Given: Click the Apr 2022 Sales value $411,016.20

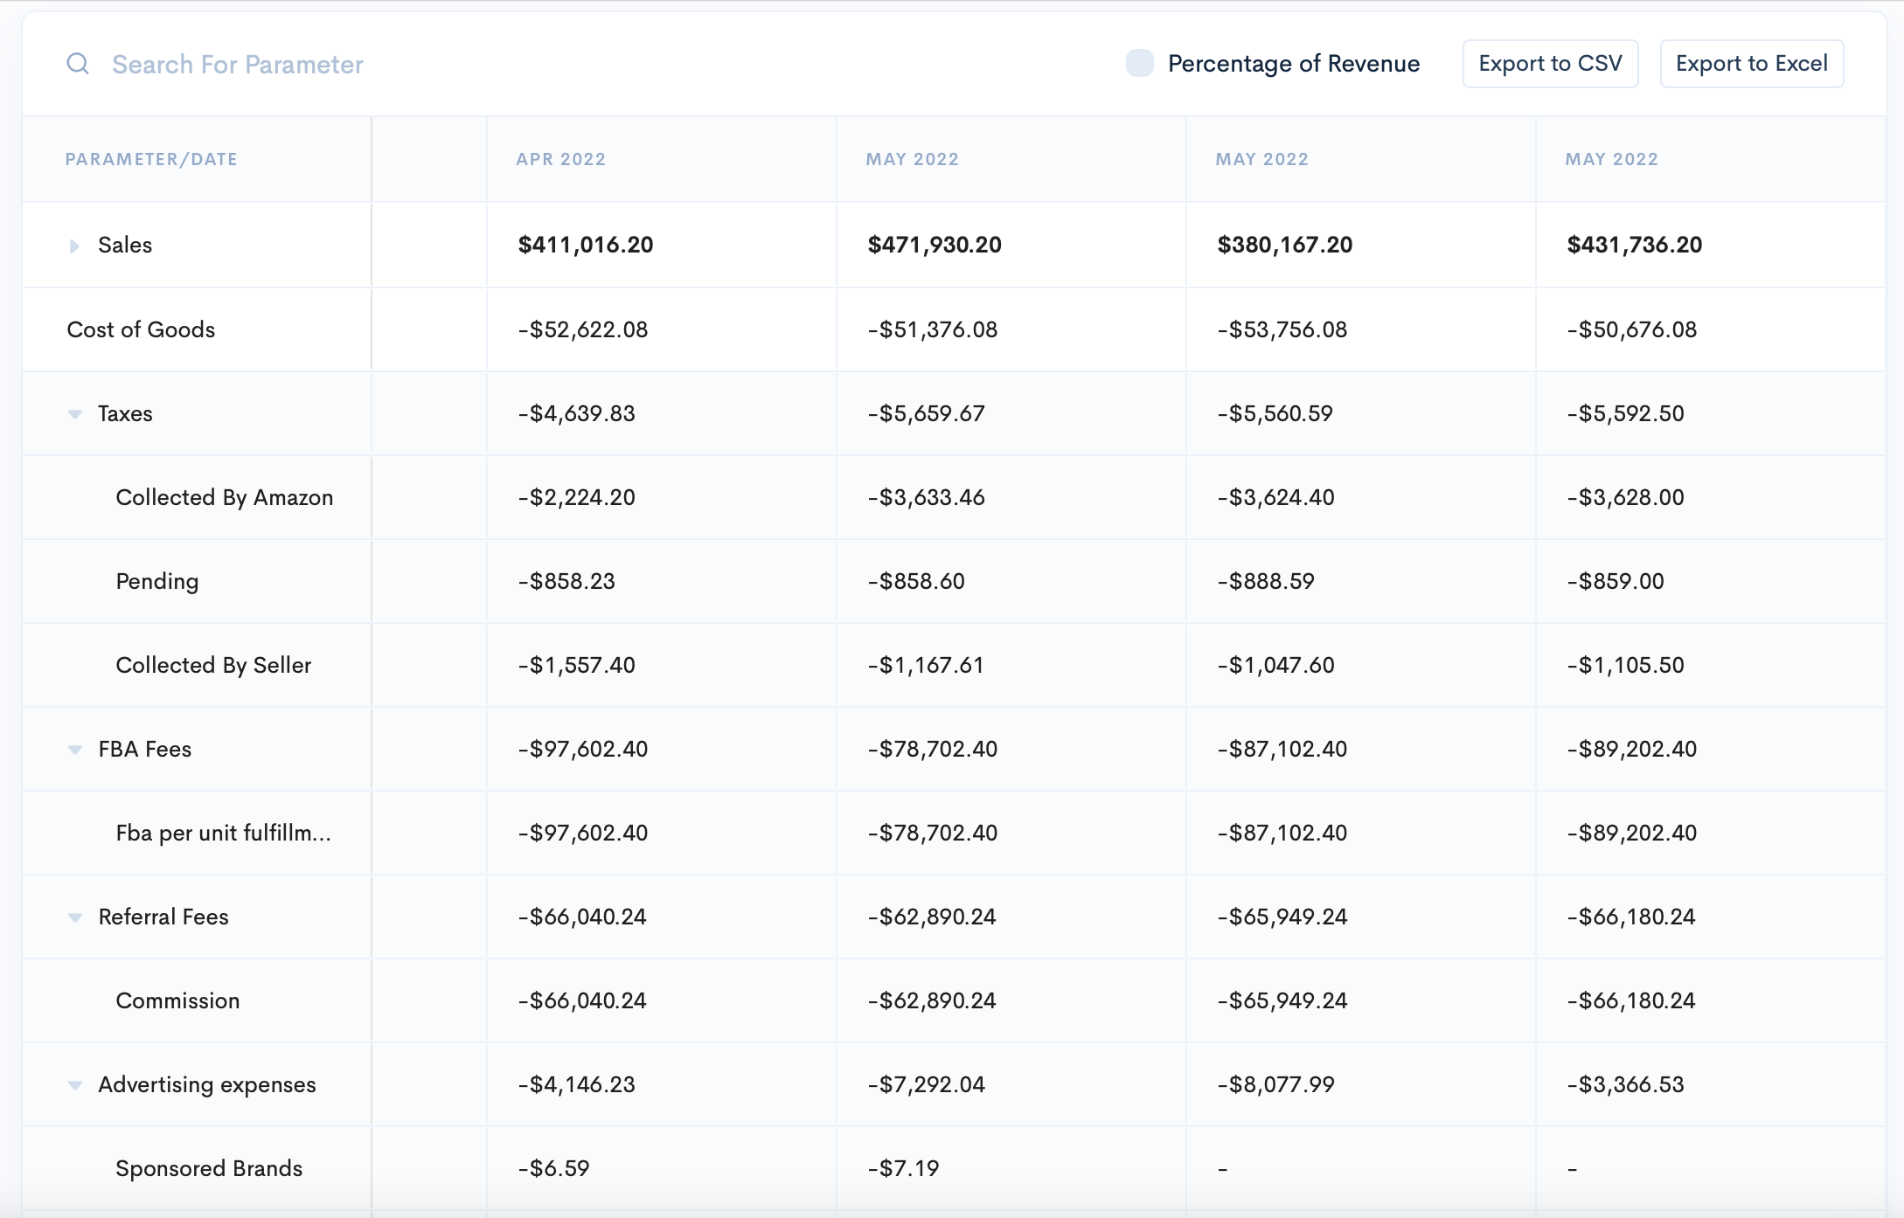Looking at the screenshot, I should [x=585, y=245].
